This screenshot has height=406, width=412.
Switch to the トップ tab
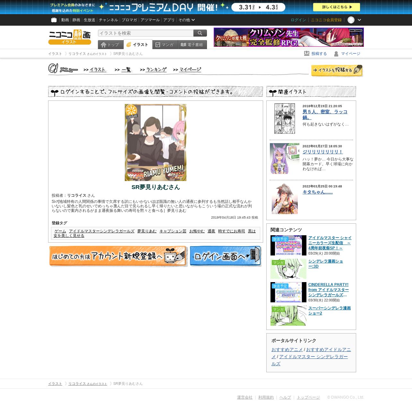(111, 45)
